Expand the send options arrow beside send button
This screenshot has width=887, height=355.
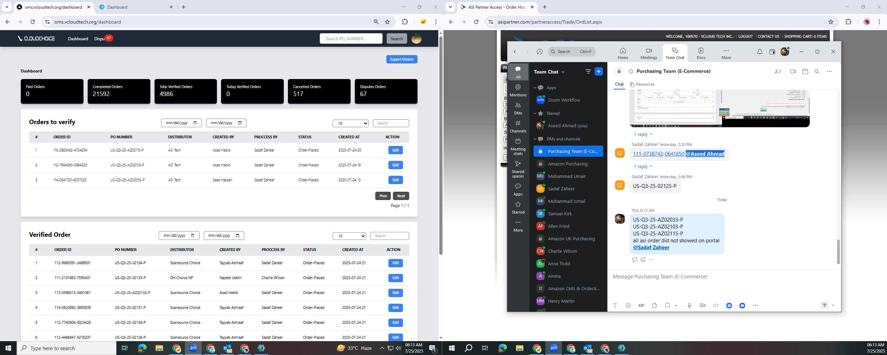pyautogui.click(x=833, y=305)
